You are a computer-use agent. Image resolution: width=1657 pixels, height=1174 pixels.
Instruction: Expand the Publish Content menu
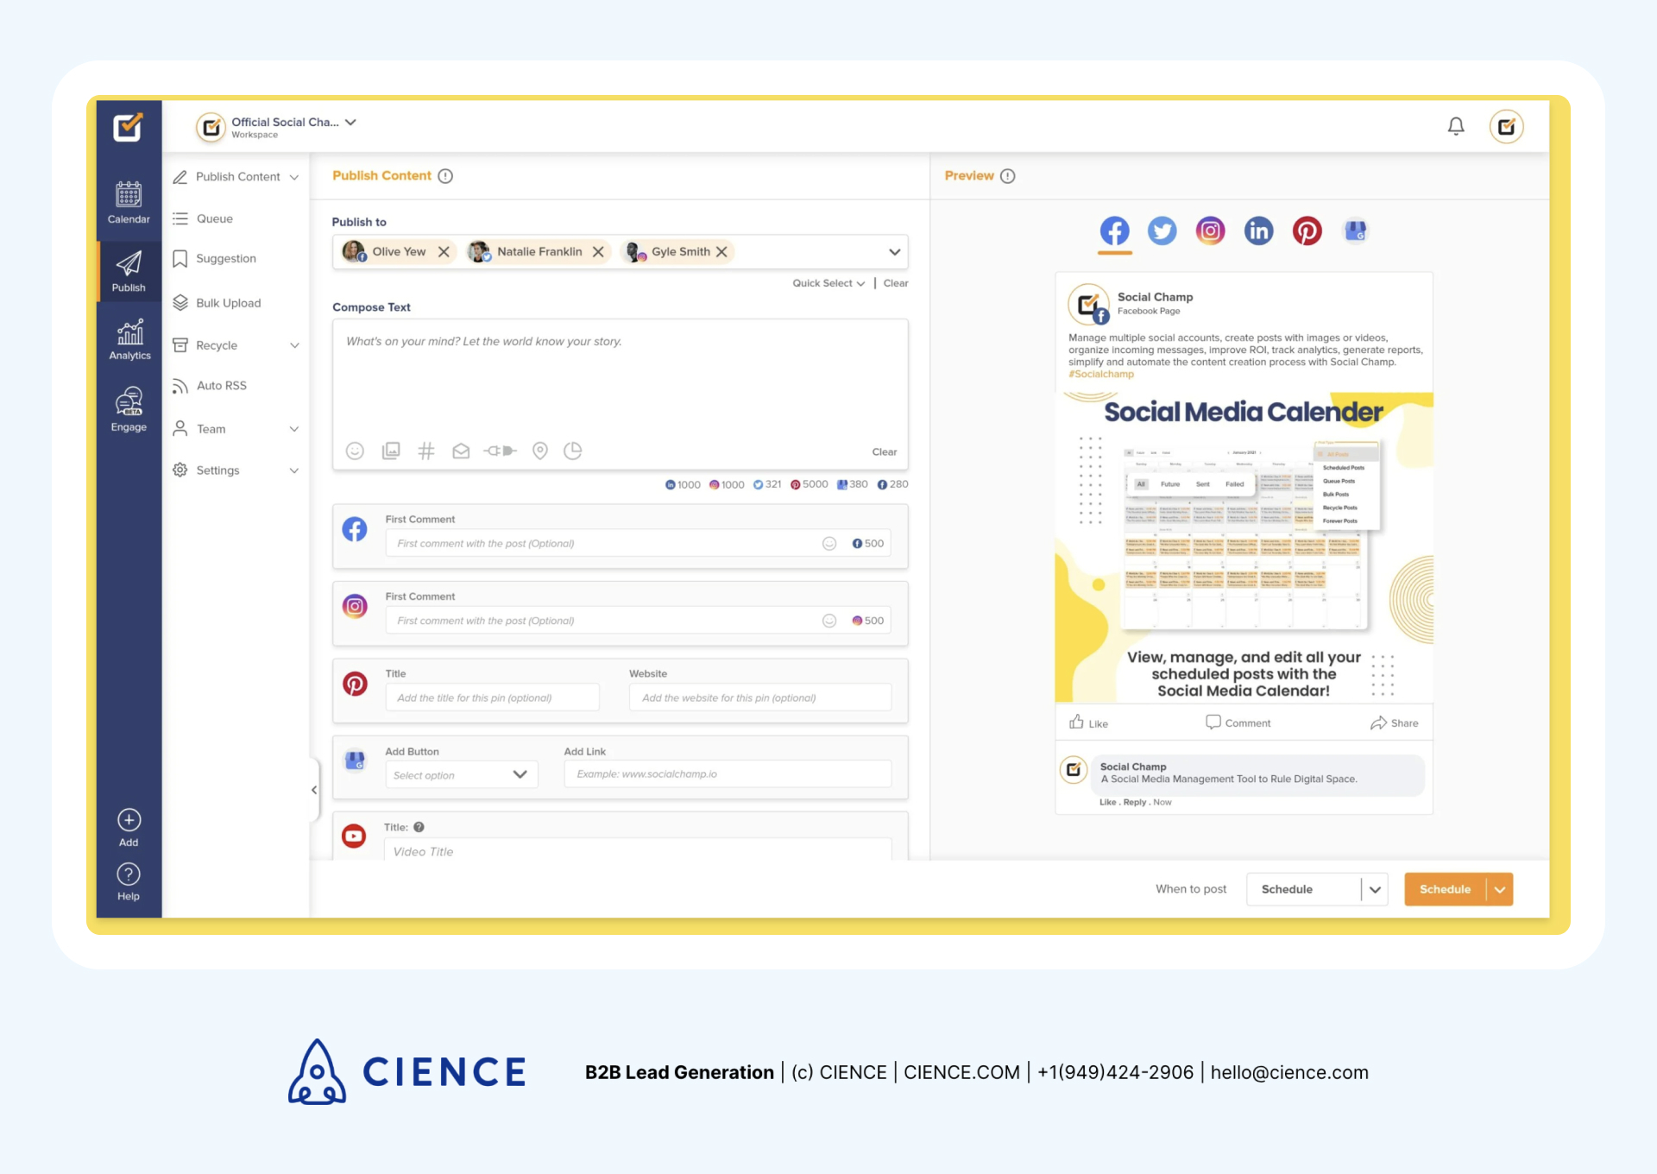(x=294, y=177)
